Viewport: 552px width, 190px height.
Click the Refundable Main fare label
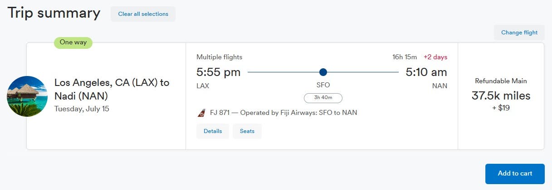click(x=501, y=81)
